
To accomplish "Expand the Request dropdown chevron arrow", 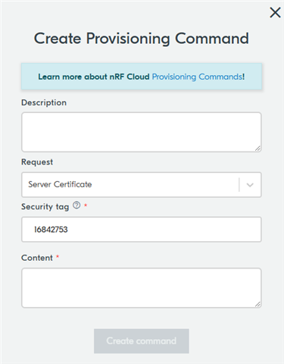I will [250, 185].
